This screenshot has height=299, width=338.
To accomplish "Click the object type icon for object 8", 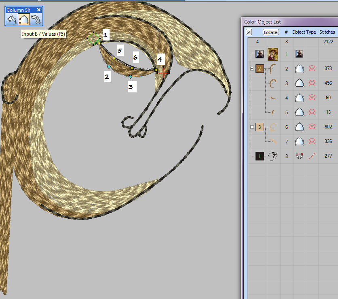I will (299, 156).
